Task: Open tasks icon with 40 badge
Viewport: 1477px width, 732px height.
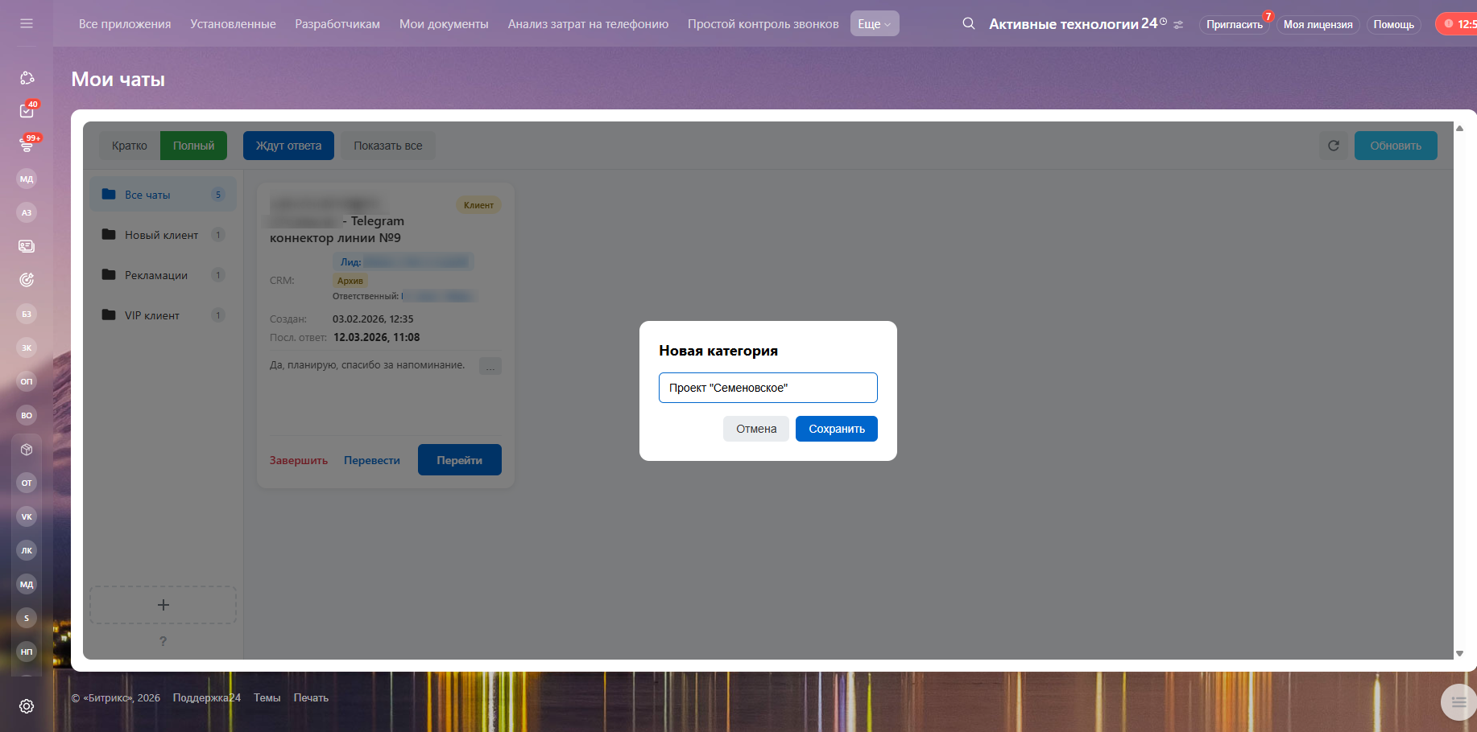Action: coord(27,111)
